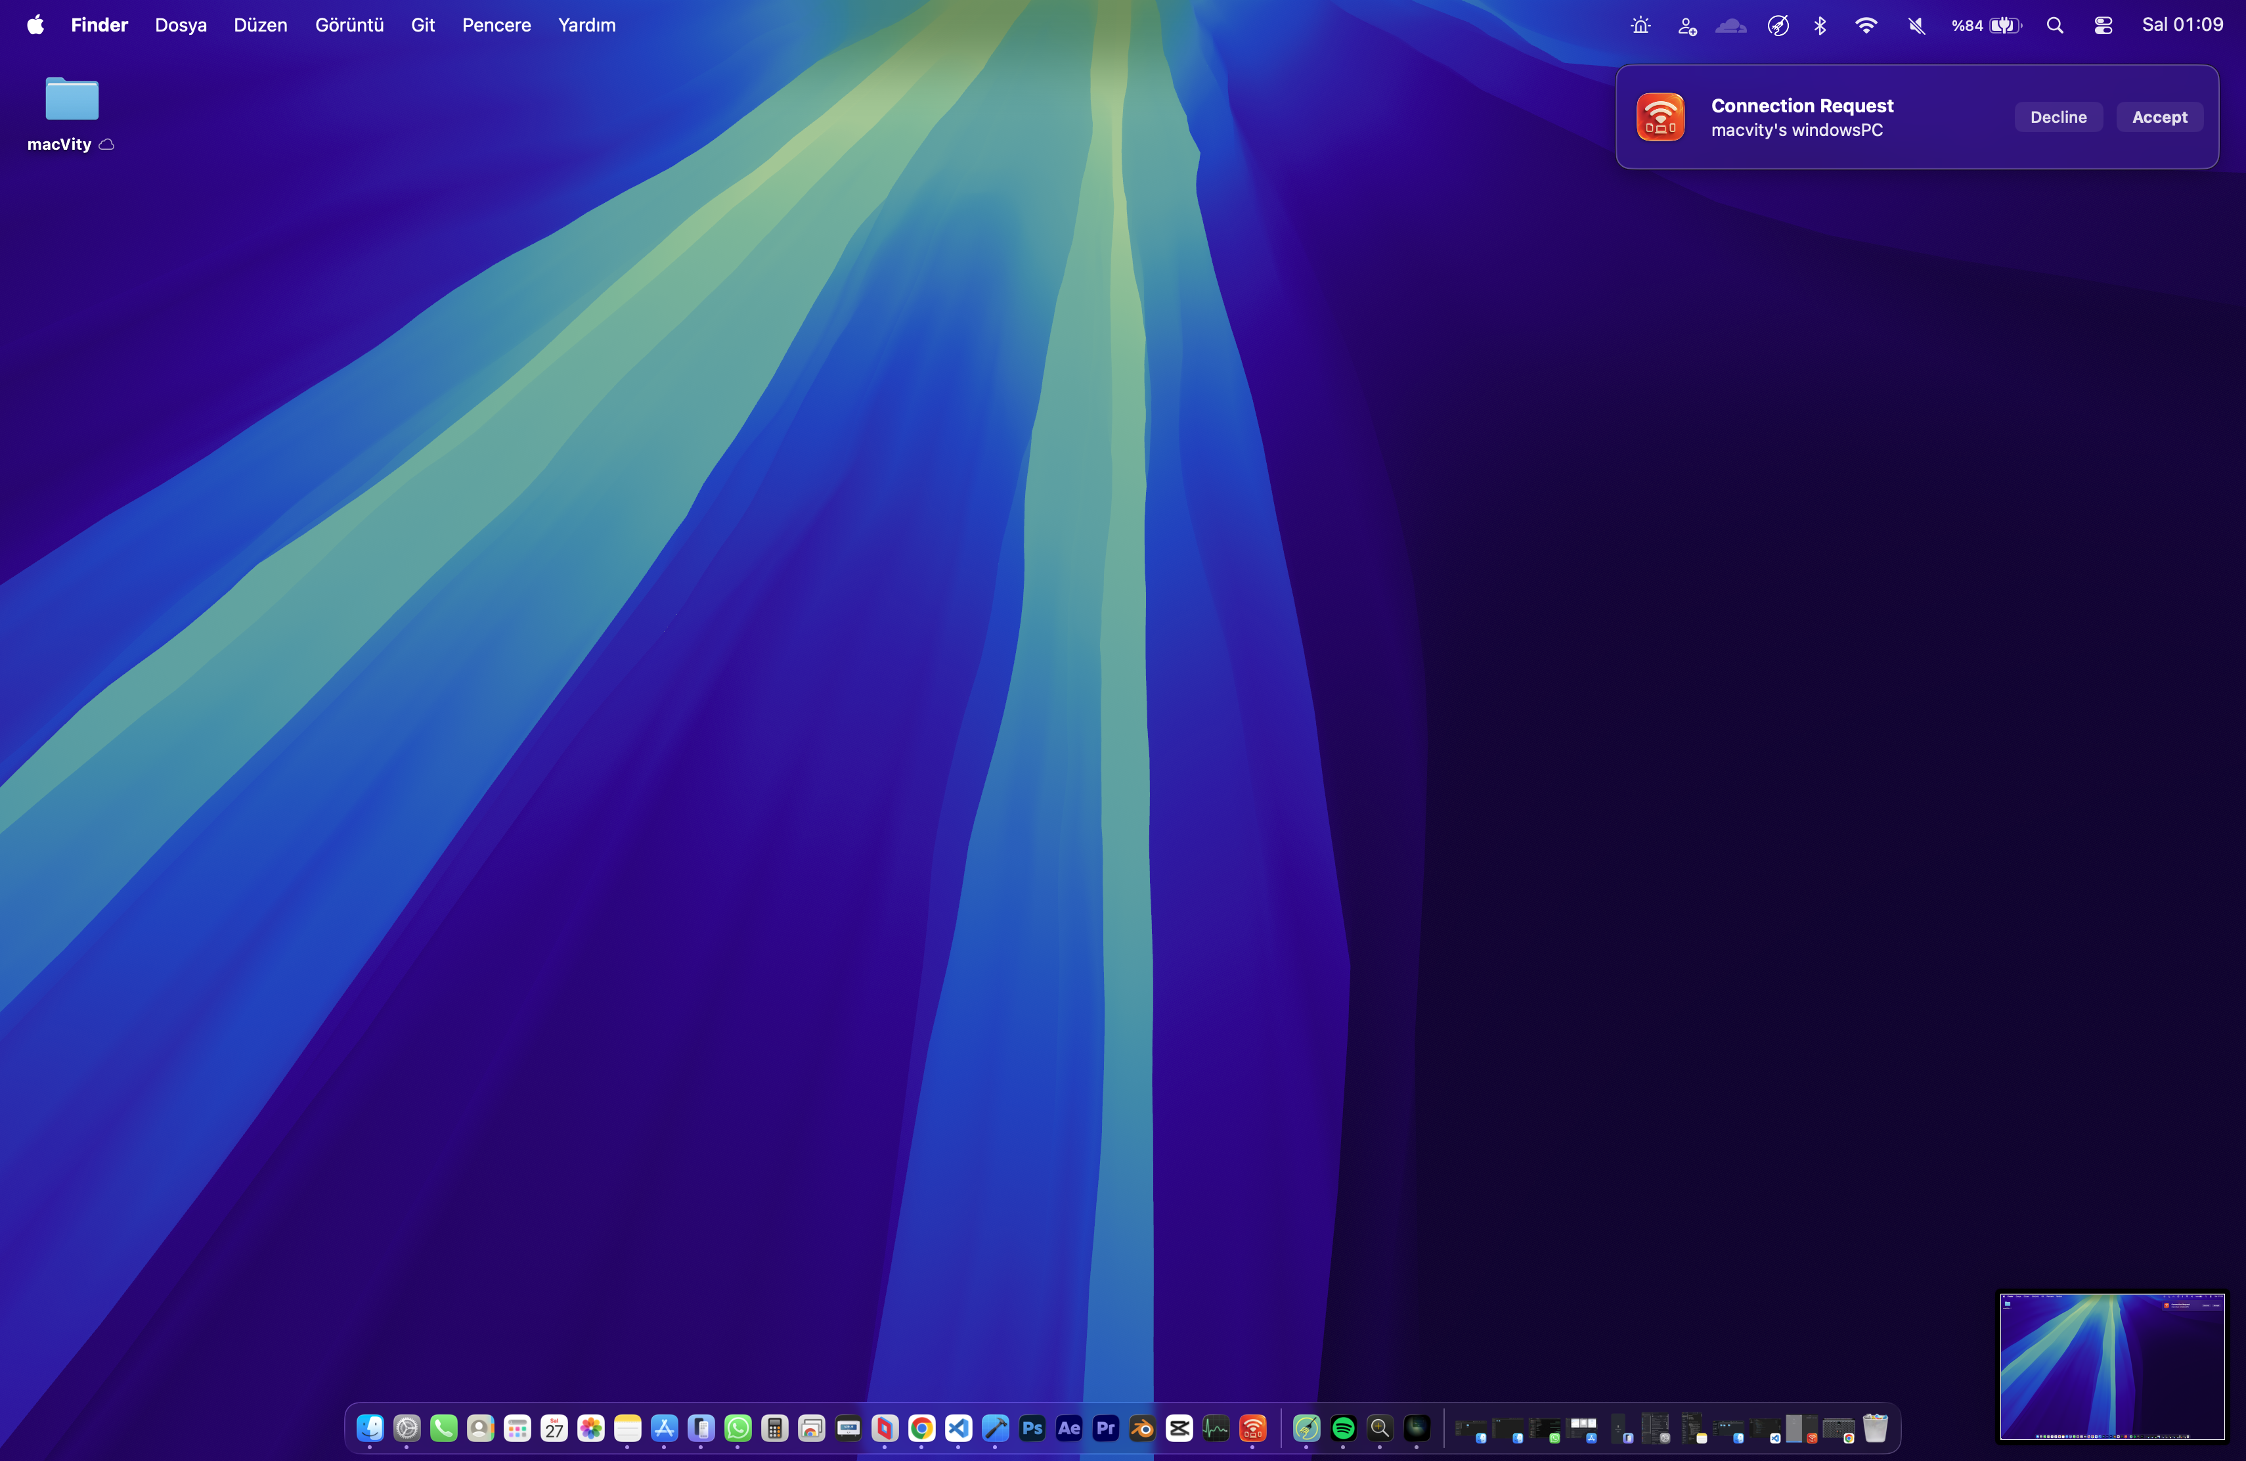2246x1461 pixels.
Task: Open CapCut from the dock
Action: 1179,1428
